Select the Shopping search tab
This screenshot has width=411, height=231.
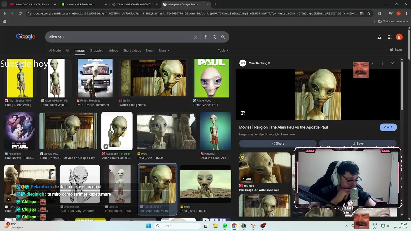pos(97,50)
